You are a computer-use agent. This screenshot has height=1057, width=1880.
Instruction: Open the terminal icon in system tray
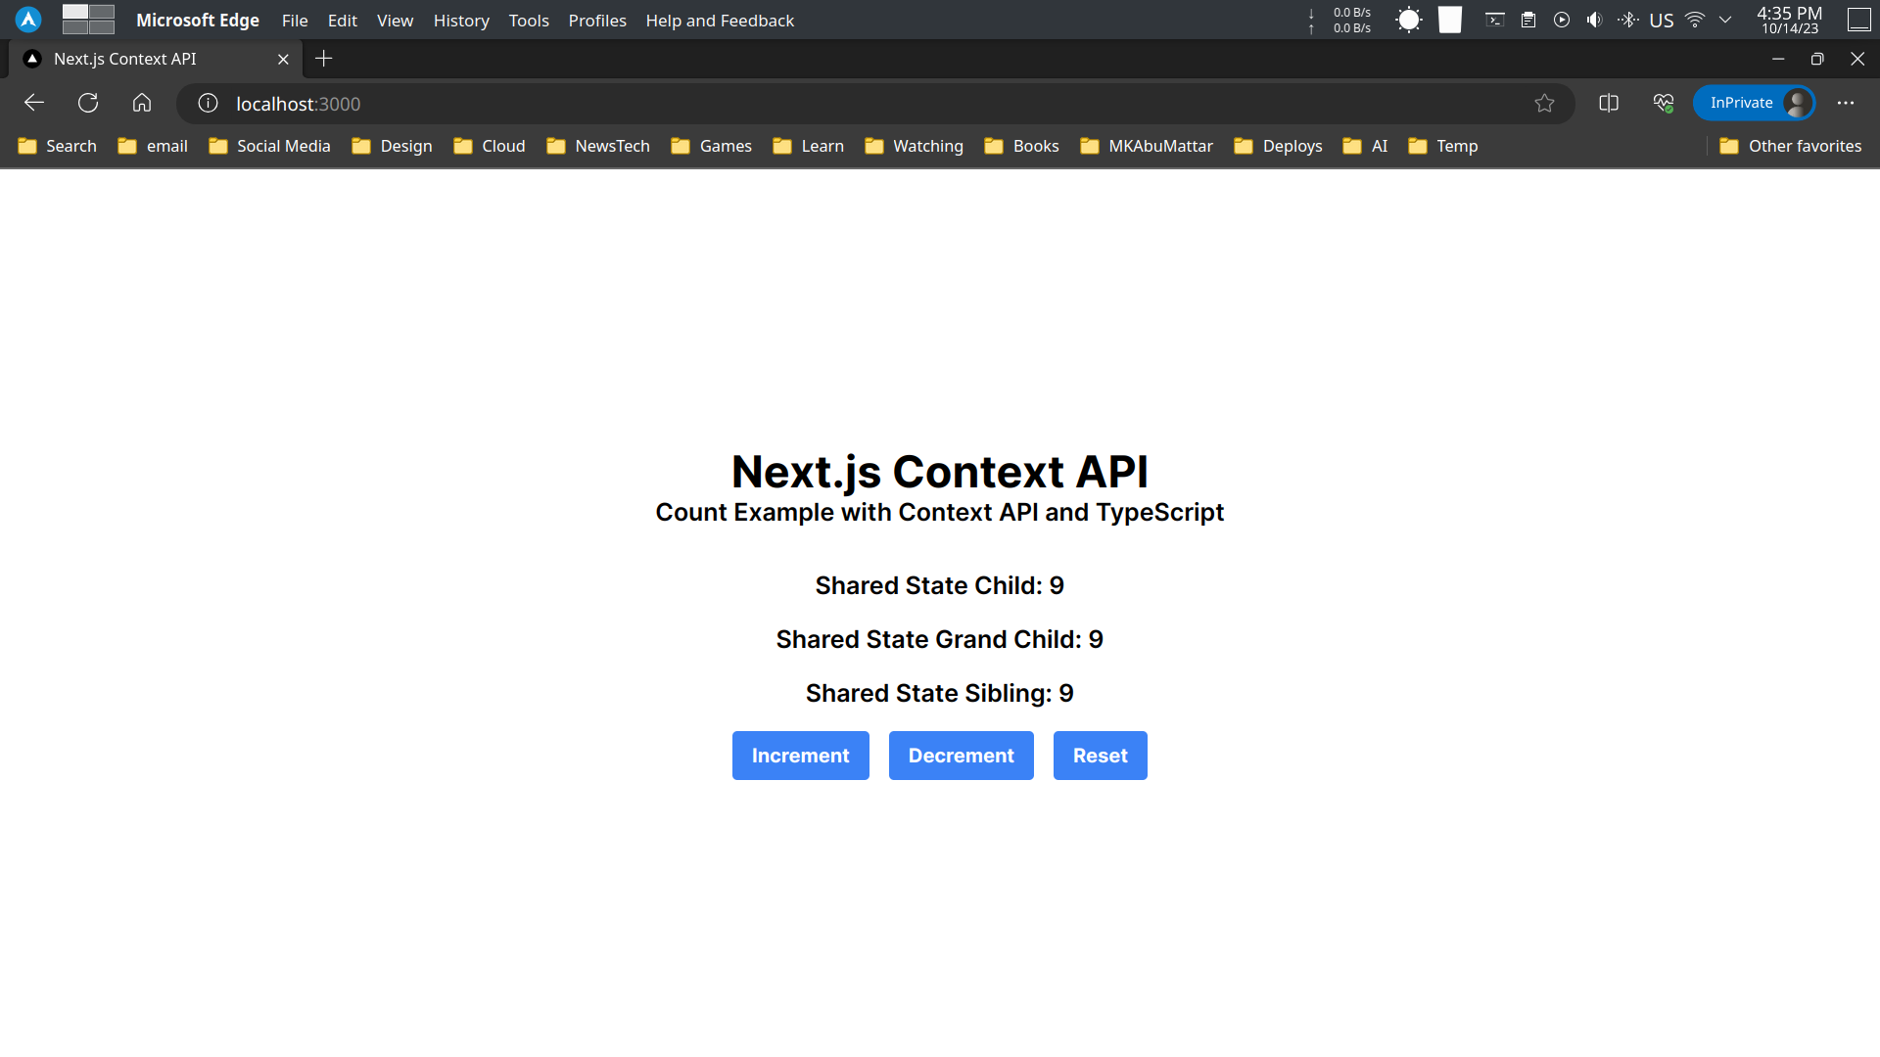pos(1494,20)
